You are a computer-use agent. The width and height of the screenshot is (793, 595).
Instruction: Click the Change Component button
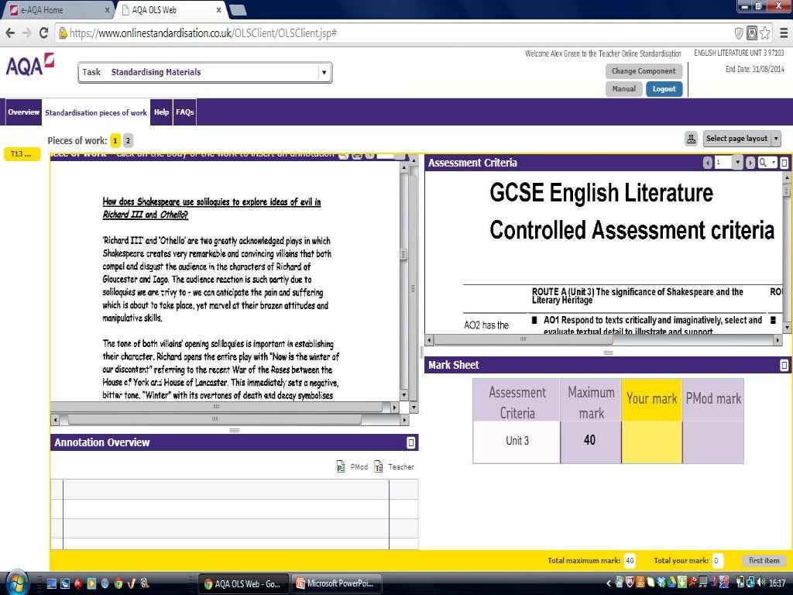(x=644, y=71)
